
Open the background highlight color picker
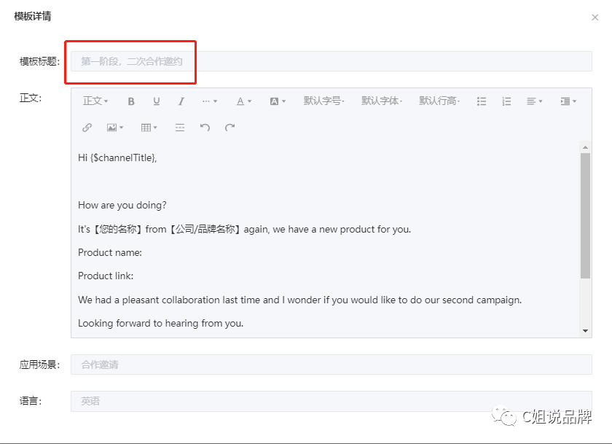(278, 101)
